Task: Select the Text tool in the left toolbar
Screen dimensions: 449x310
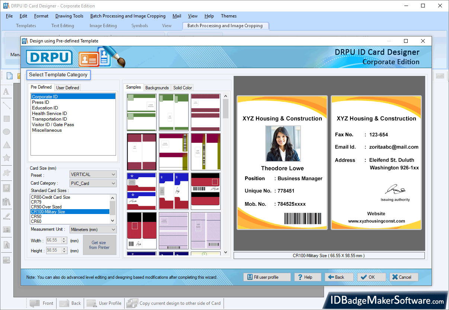Action: [x=7, y=91]
